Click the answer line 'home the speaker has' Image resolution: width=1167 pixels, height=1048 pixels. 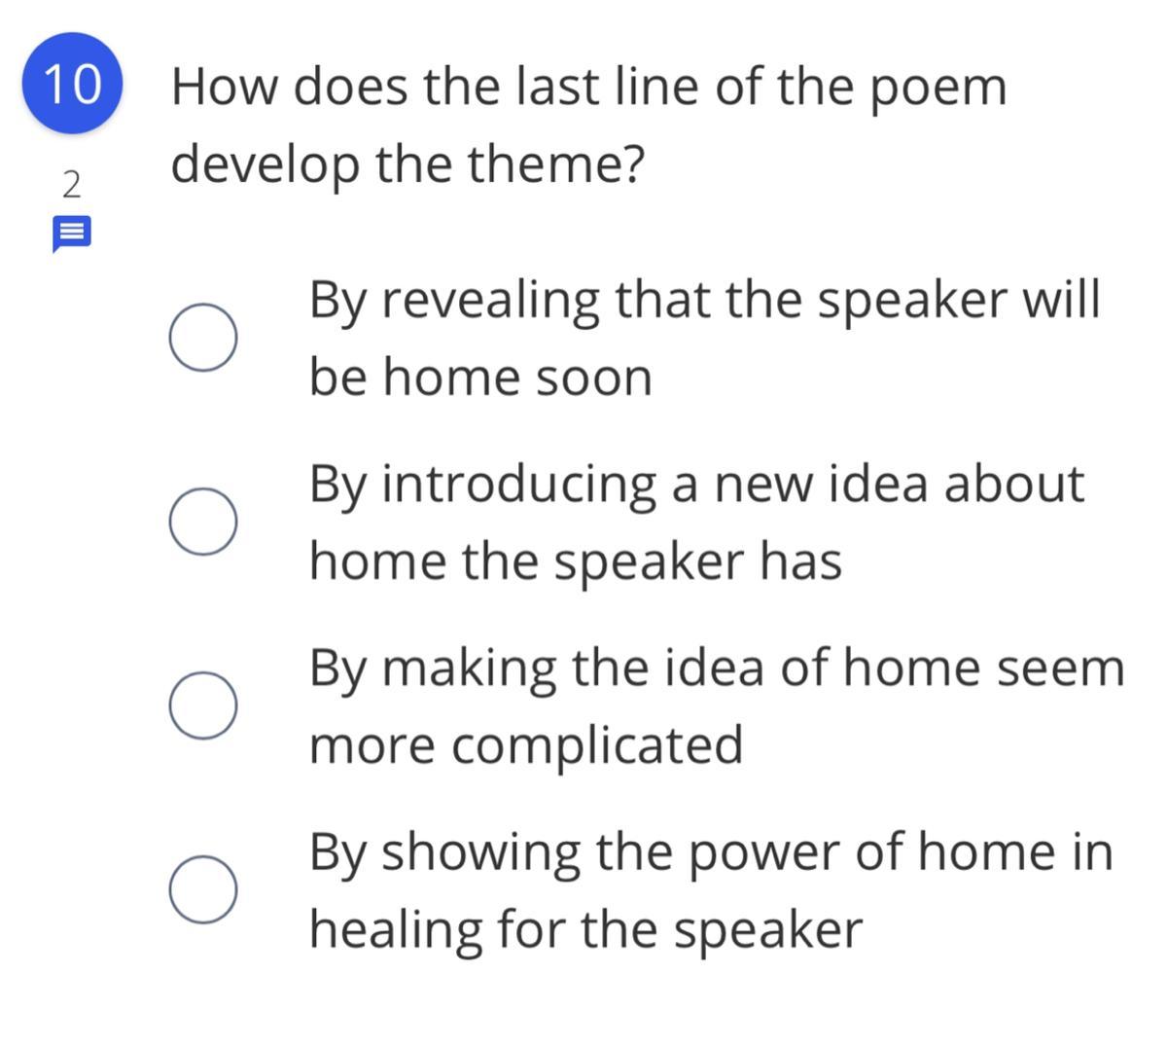[576, 561]
